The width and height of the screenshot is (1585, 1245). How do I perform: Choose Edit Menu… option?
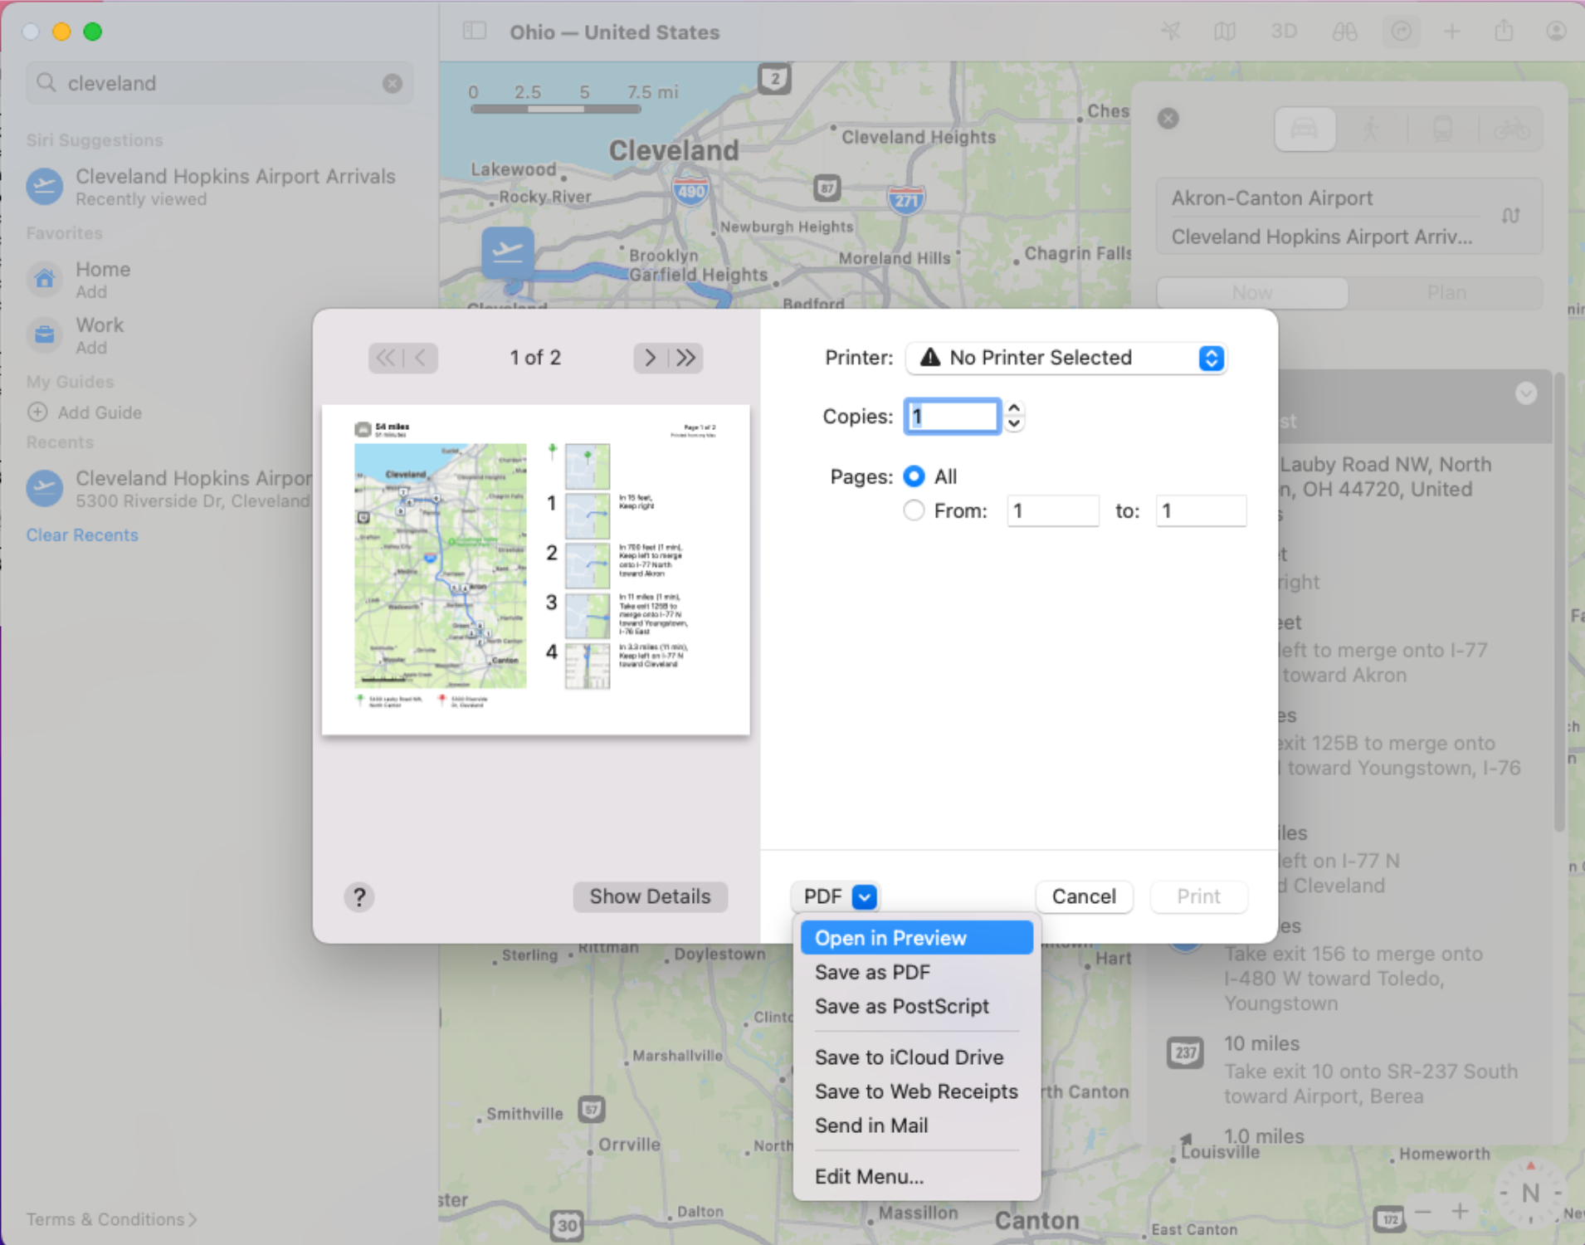tap(917, 1177)
